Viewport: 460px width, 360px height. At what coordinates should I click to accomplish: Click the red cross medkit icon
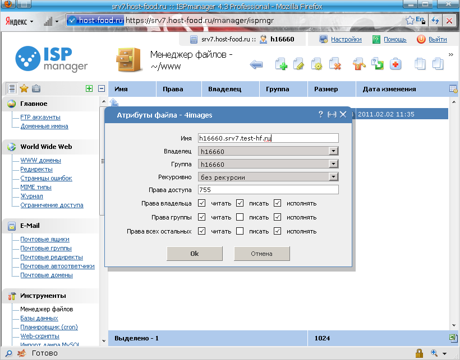(x=395, y=64)
